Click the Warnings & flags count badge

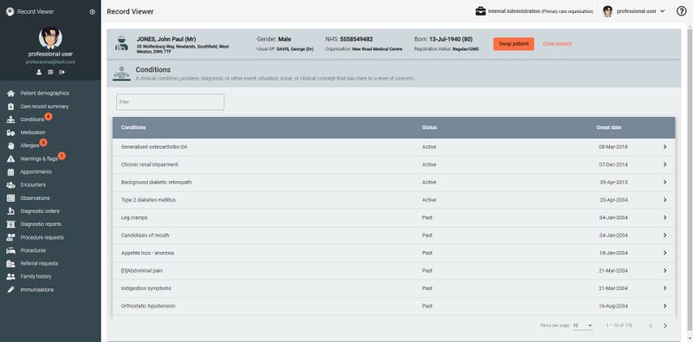coord(62,156)
